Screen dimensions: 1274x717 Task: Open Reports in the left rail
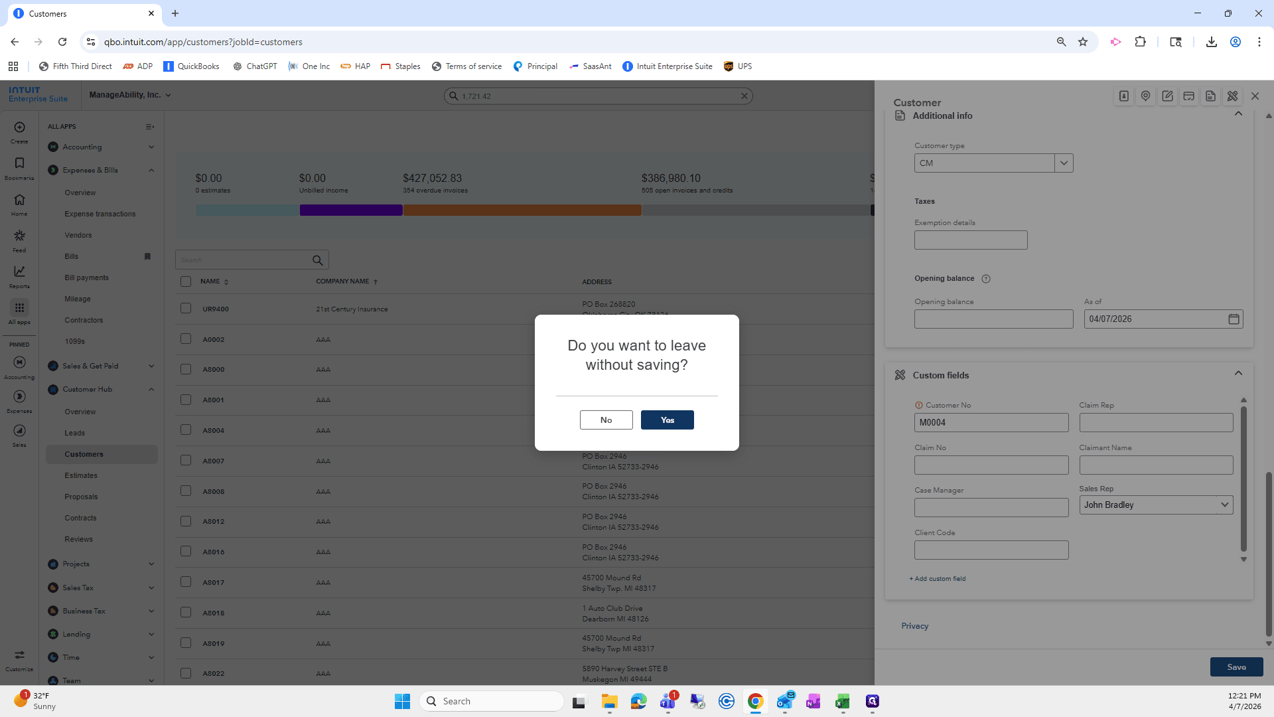click(19, 272)
